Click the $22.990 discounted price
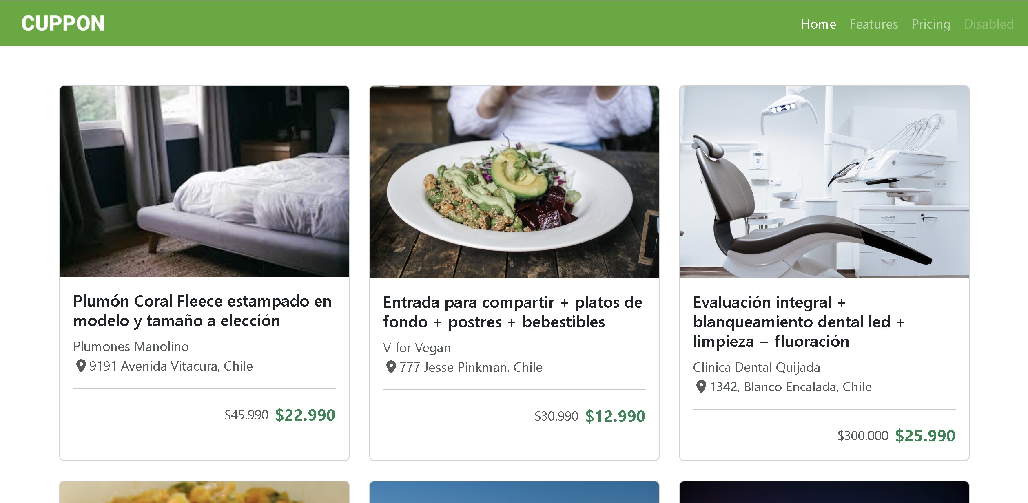The height and width of the screenshot is (503, 1028). tap(305, 415)
